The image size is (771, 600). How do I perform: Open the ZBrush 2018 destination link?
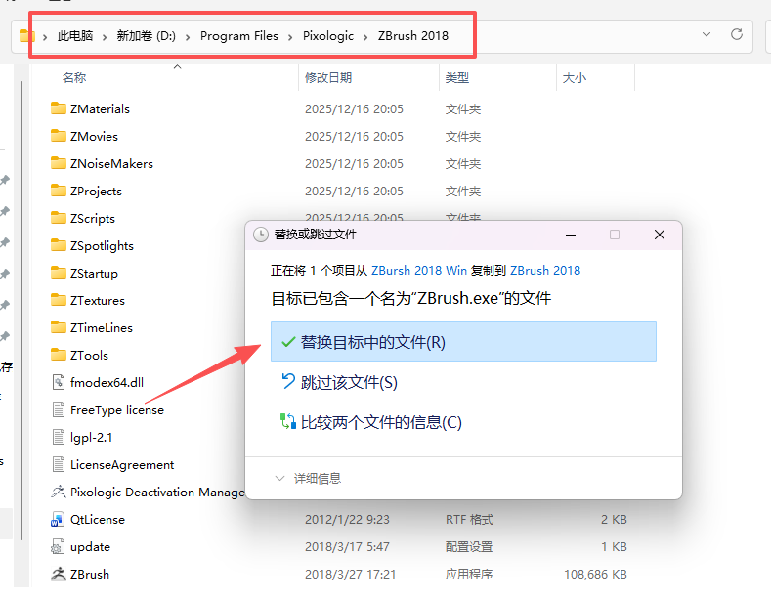(545, 270)
